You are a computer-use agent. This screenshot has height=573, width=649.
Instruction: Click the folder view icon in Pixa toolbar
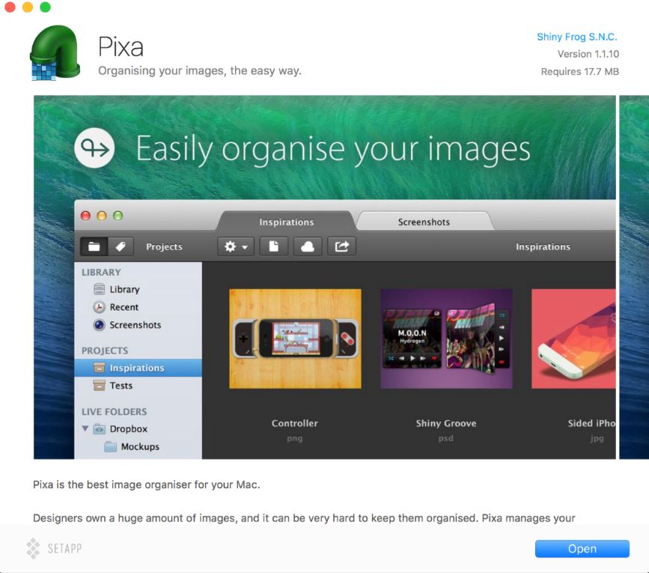94,246
